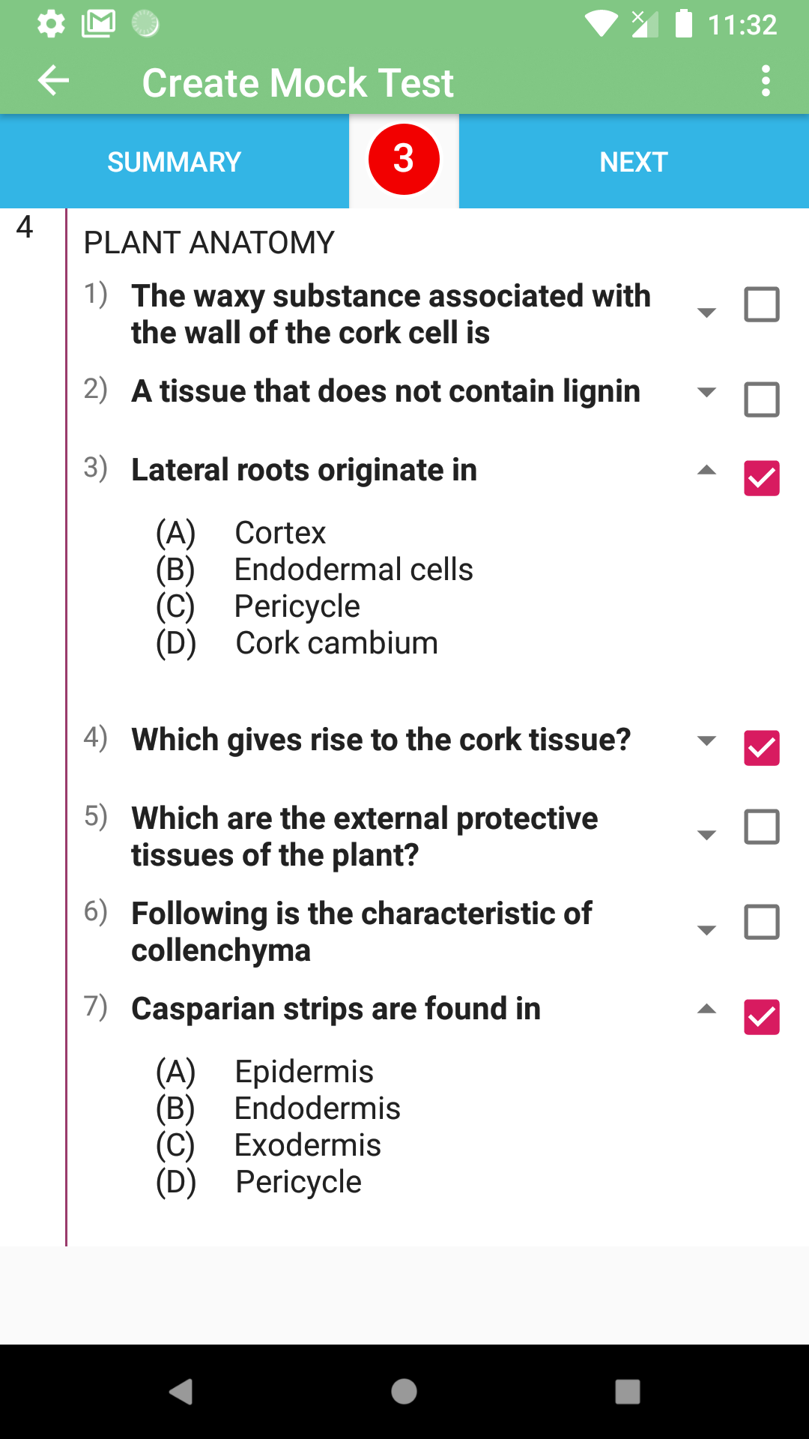Collapse the Lateral roots question options
The width and height of the screenshot is (809, 1439).
pyautogui.click(x=706, y=471)
